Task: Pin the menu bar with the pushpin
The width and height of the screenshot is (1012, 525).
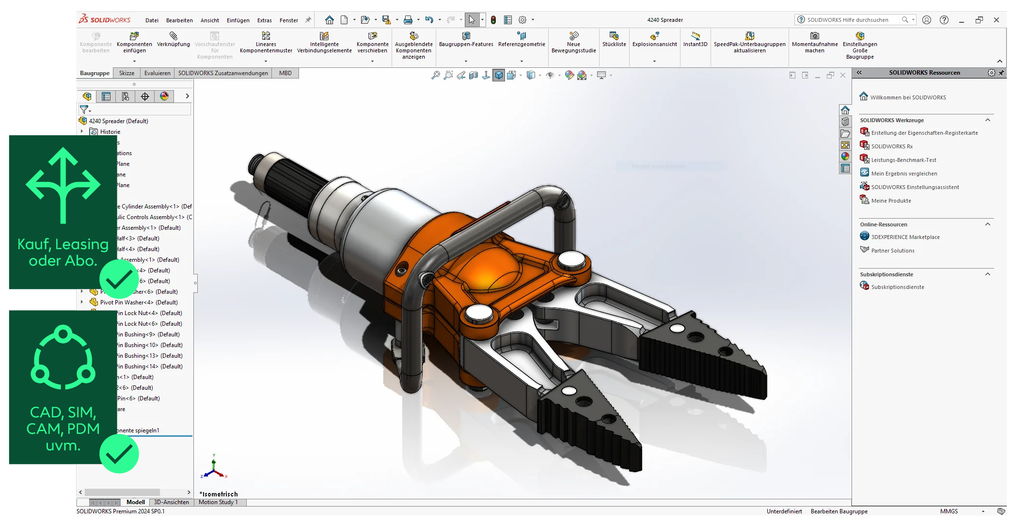Action: pos(308,20)
